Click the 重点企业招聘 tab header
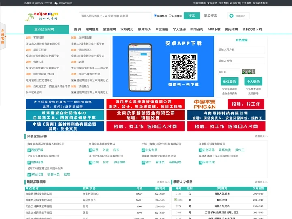 pyautogui.click(x=47, y=30)
